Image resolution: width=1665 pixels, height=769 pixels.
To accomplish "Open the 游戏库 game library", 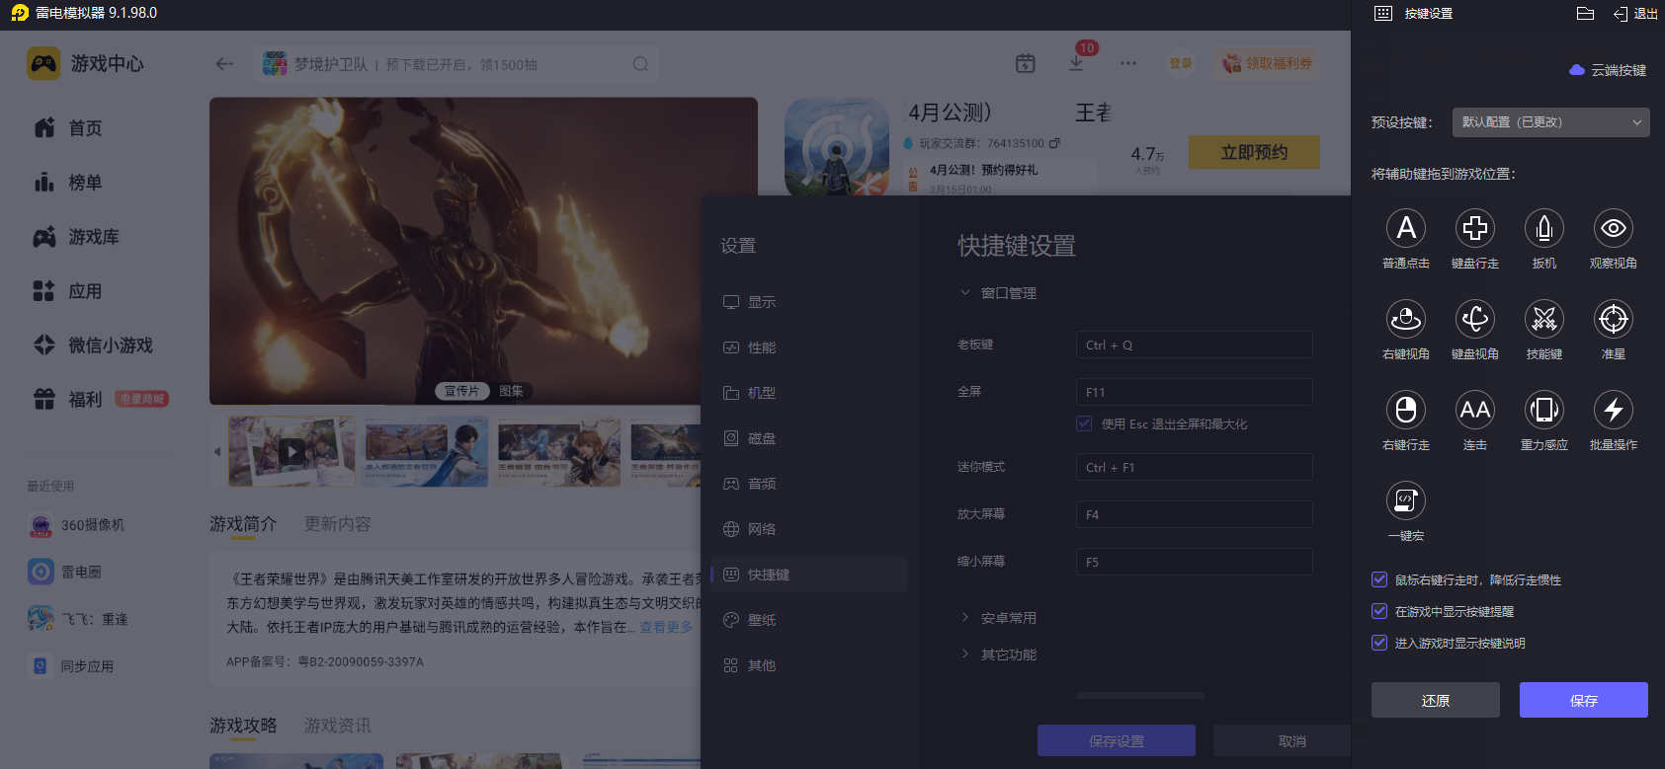I will tap(76, 237).
